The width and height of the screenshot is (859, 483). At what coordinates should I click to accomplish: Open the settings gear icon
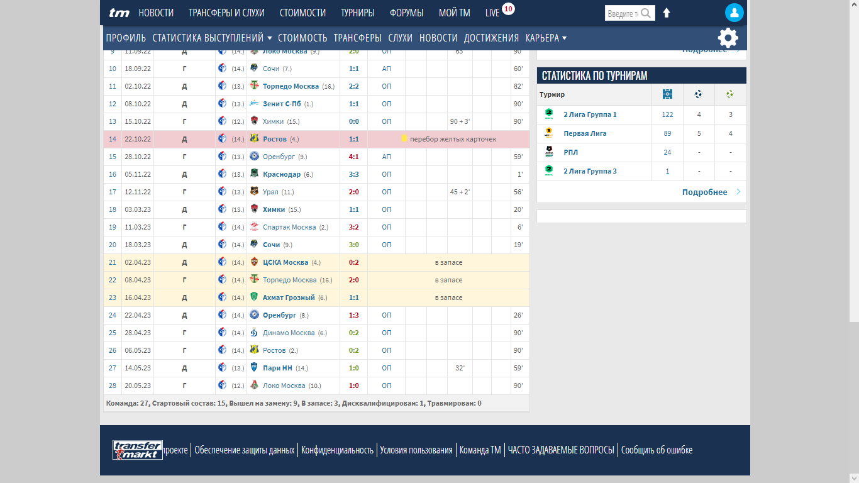point(728,38)
